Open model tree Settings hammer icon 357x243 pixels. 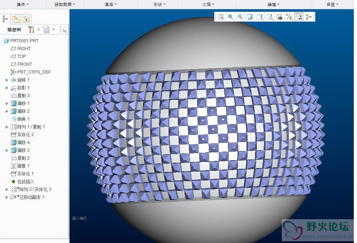tap(31, 29)
